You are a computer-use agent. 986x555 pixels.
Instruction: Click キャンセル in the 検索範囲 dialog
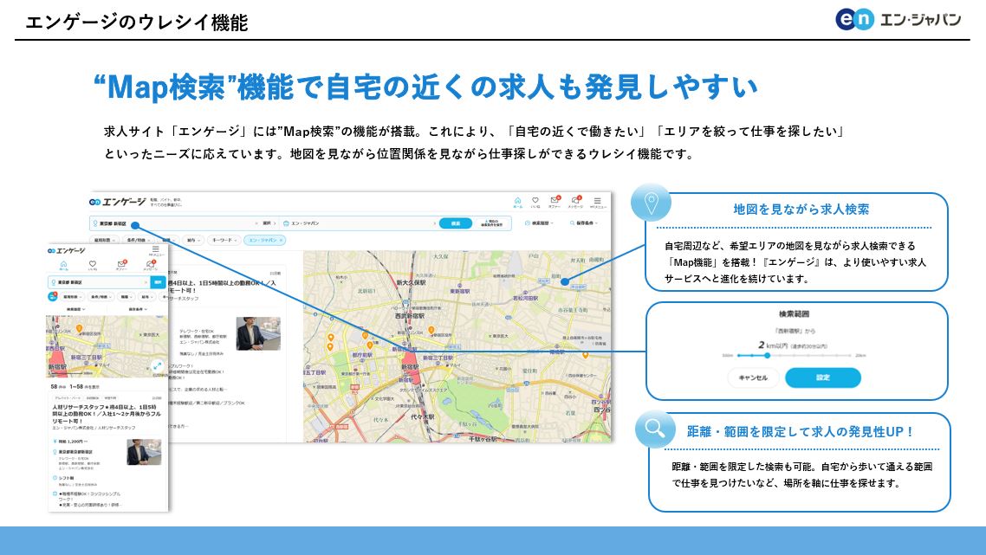click(x=753, y=378)
